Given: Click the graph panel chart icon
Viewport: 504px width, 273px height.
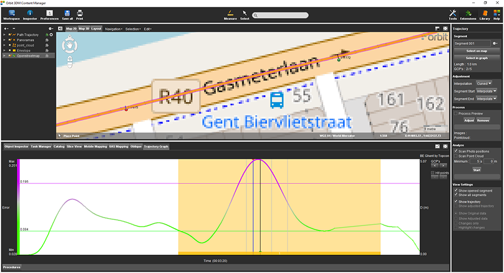Looking at the screenshot, I should [437, 147].
